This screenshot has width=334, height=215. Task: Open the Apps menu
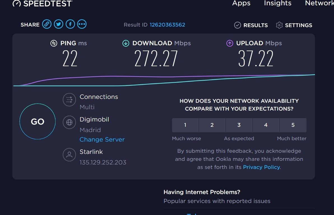[241, 3]
